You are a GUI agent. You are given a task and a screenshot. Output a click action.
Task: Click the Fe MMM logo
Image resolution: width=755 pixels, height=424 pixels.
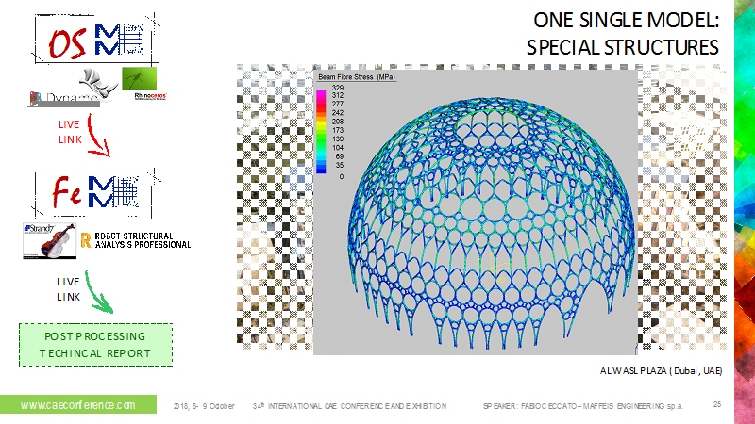86,193
